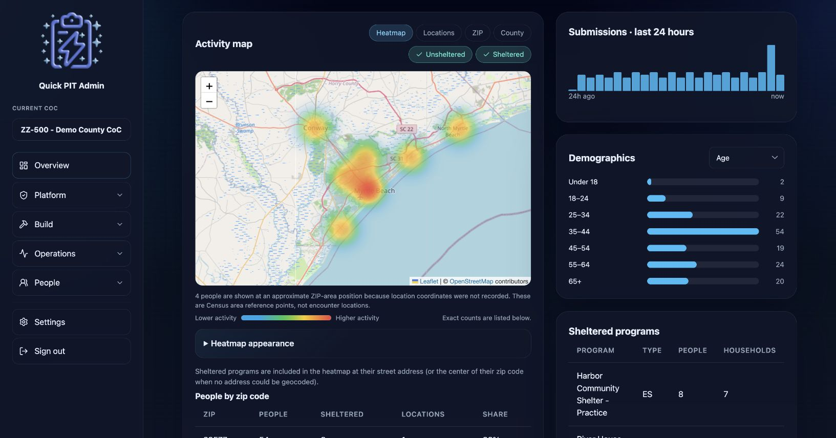Expand the Heatmap appearance section
This screenshot has width=836, height=438.
pyautogui.click(x=363, y=343)
